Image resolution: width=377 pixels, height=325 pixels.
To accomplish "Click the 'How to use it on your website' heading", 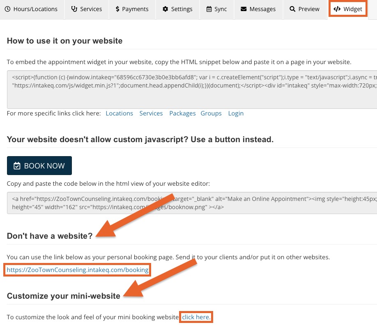I will click(64, 41).
